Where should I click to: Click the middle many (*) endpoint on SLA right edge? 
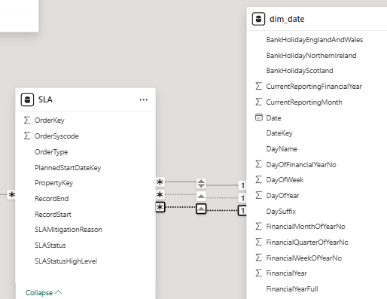coord(160,194)
